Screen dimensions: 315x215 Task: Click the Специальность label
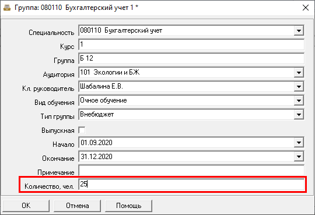51,33
